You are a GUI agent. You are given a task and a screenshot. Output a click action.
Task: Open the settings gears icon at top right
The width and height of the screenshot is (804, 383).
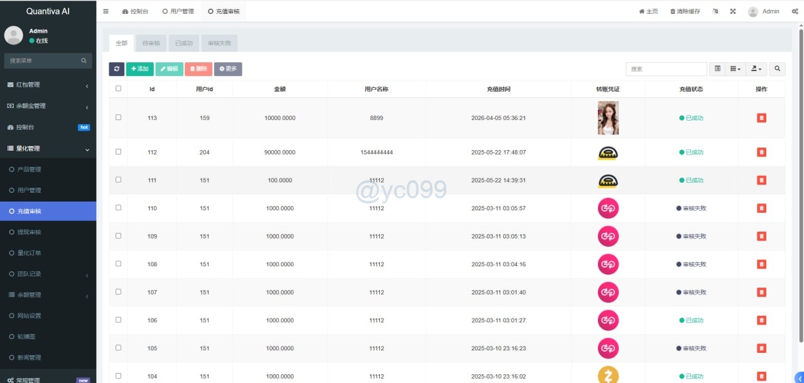pos(795,11)
